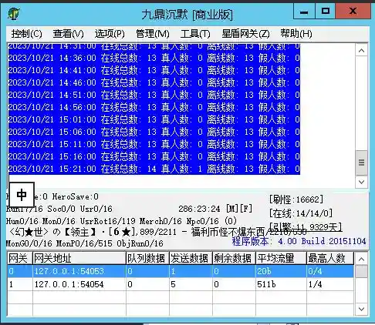Click log line 2023/10/21 14:56:00

coord(154,107)
